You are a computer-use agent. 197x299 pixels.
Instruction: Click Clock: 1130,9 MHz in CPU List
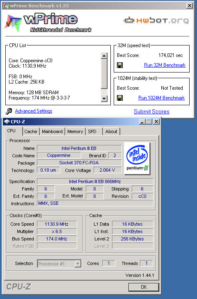(27, 66)
